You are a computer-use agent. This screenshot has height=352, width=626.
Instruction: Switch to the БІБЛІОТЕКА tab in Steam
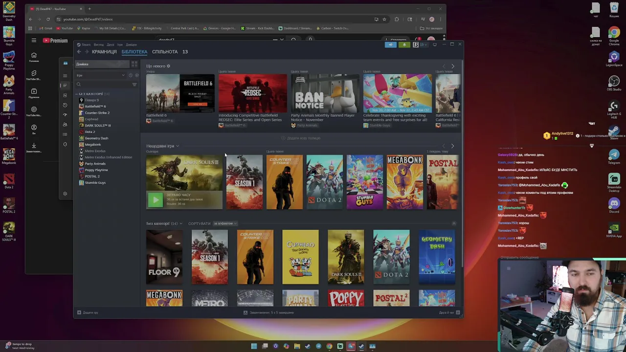[134, 52]
